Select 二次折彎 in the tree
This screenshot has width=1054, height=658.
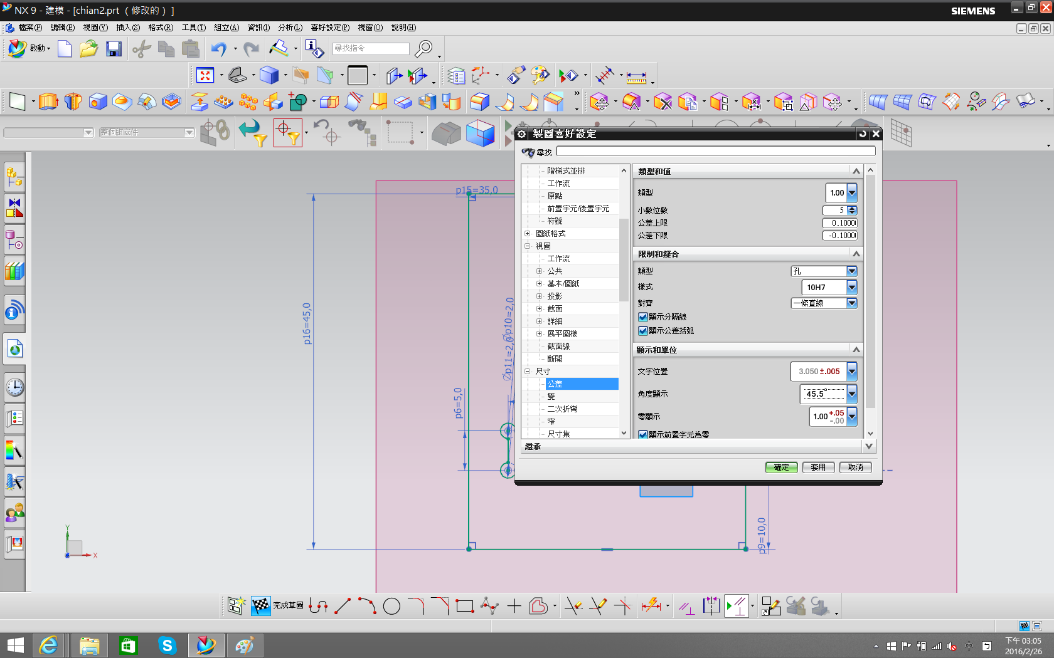(562, 409)
